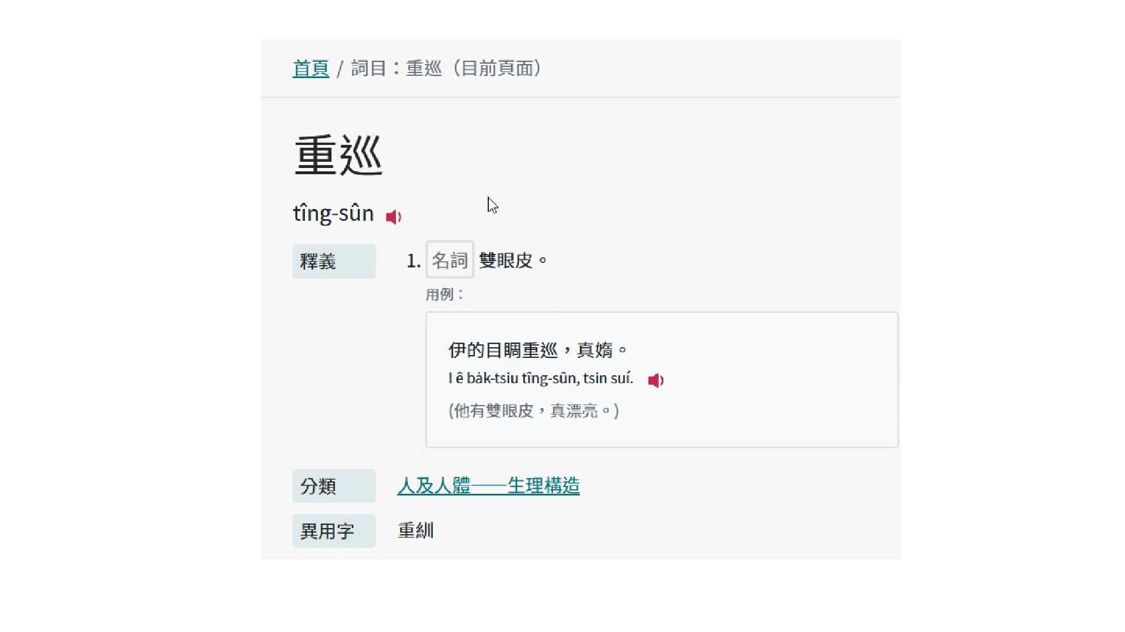Click the variant characters 重紃

coord(416,531)
